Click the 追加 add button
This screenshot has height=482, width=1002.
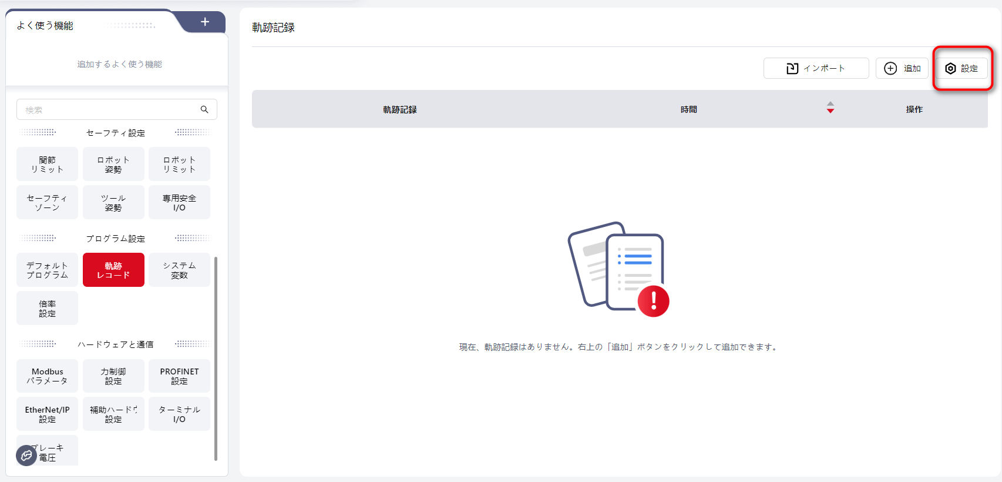point(902,69)
